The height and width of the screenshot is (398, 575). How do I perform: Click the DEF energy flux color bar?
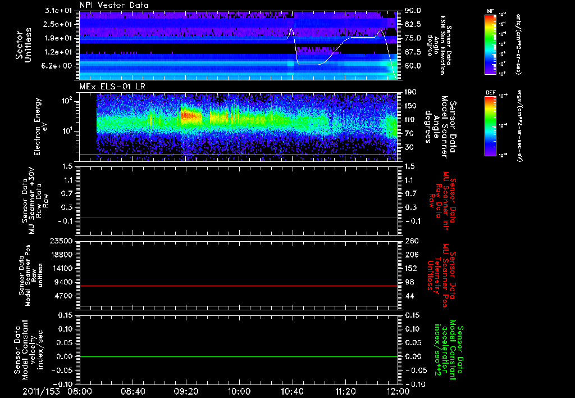[x=490, y=126]
